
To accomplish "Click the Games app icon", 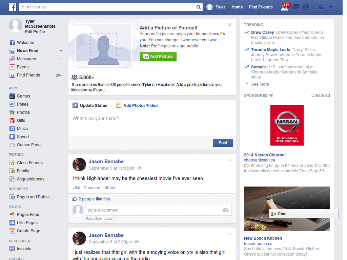I will (x=12, y=96).
